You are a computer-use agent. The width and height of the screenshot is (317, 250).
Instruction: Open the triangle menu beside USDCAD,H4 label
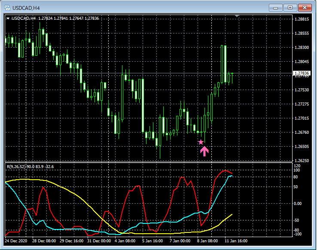[x=8, y=18]
